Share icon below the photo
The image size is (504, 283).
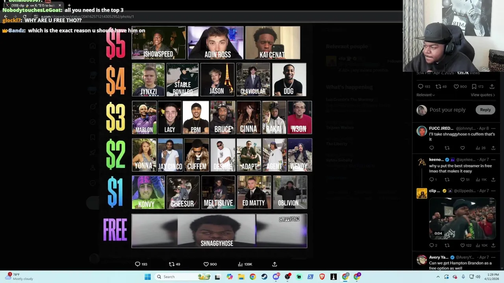(x=274, y=264)
